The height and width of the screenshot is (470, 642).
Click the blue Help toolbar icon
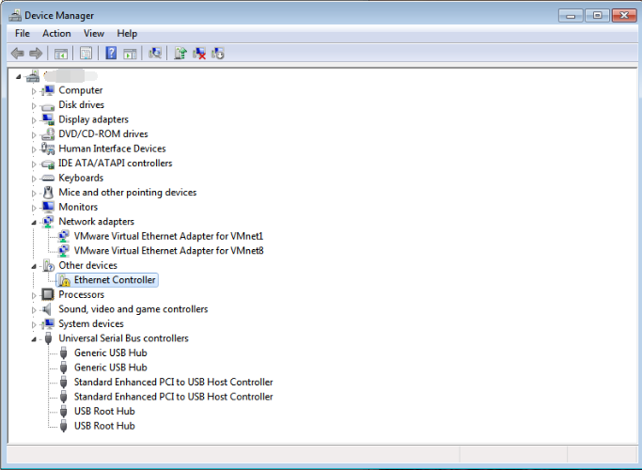[x=111, y=54]
